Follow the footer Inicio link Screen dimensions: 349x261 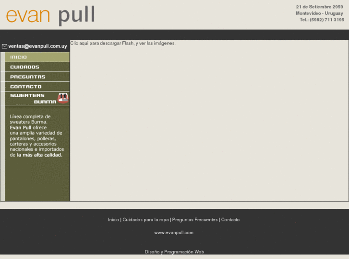[x=113, y=220]
